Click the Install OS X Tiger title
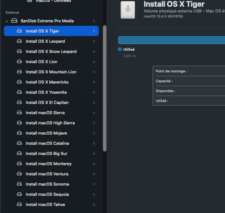 pyautogui.click(x=174, y=4)
